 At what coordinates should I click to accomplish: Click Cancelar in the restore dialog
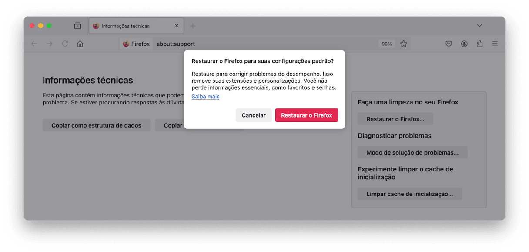[254, 115]
